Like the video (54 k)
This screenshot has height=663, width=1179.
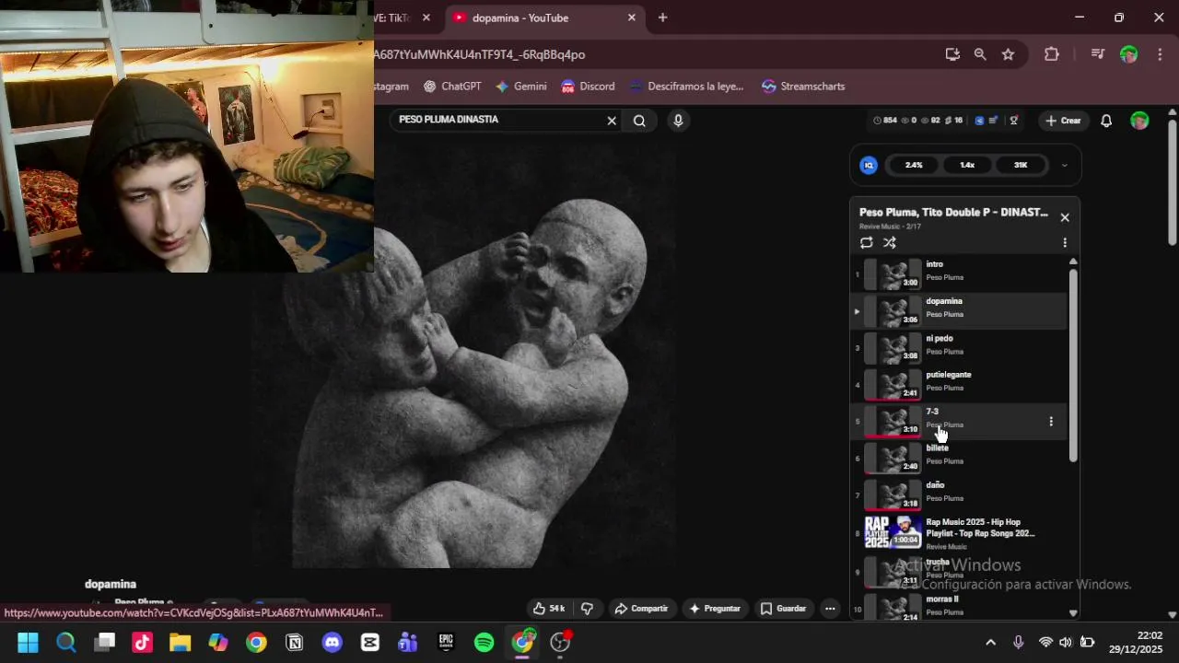pos(548,609)
